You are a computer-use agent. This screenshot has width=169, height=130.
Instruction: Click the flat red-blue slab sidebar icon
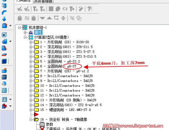coord(4,55)
